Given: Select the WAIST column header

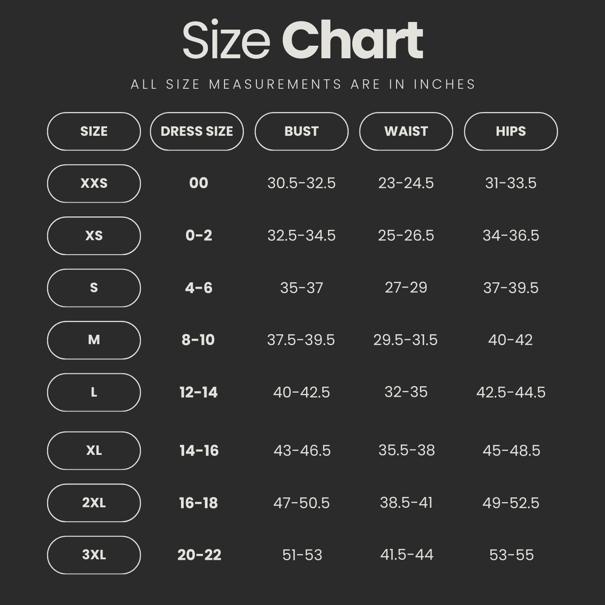Looking at the screenshot, I should coord(406,131).
